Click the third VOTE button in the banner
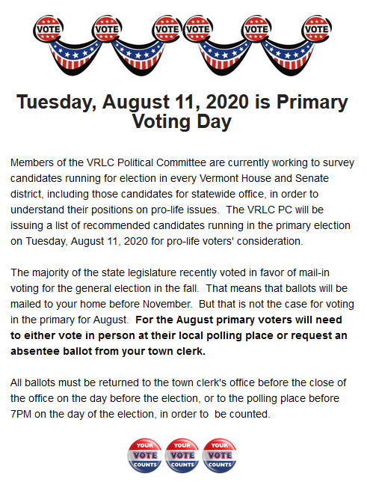367x485 pixels. [x=167, y=28]
